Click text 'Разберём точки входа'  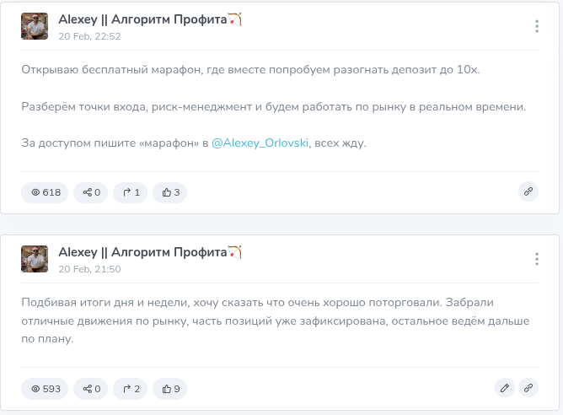pyautogui.click(x=83, y=107)
